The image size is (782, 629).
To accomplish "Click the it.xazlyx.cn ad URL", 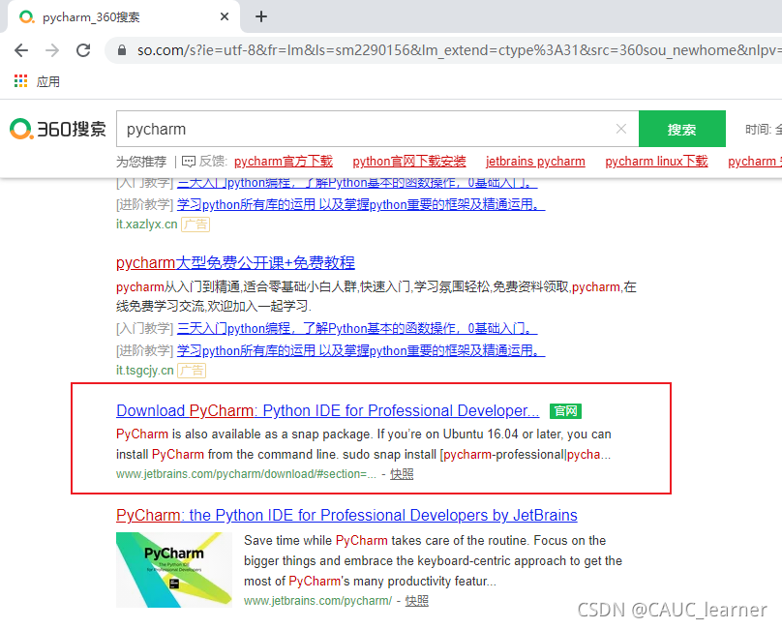I will 147,224.
